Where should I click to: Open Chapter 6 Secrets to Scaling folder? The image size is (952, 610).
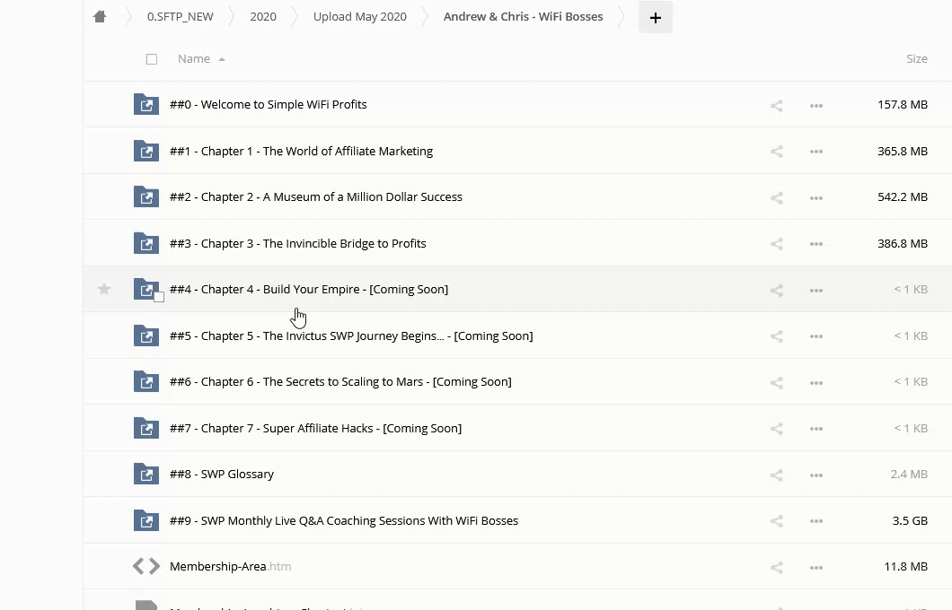click(x=340, y=382)
